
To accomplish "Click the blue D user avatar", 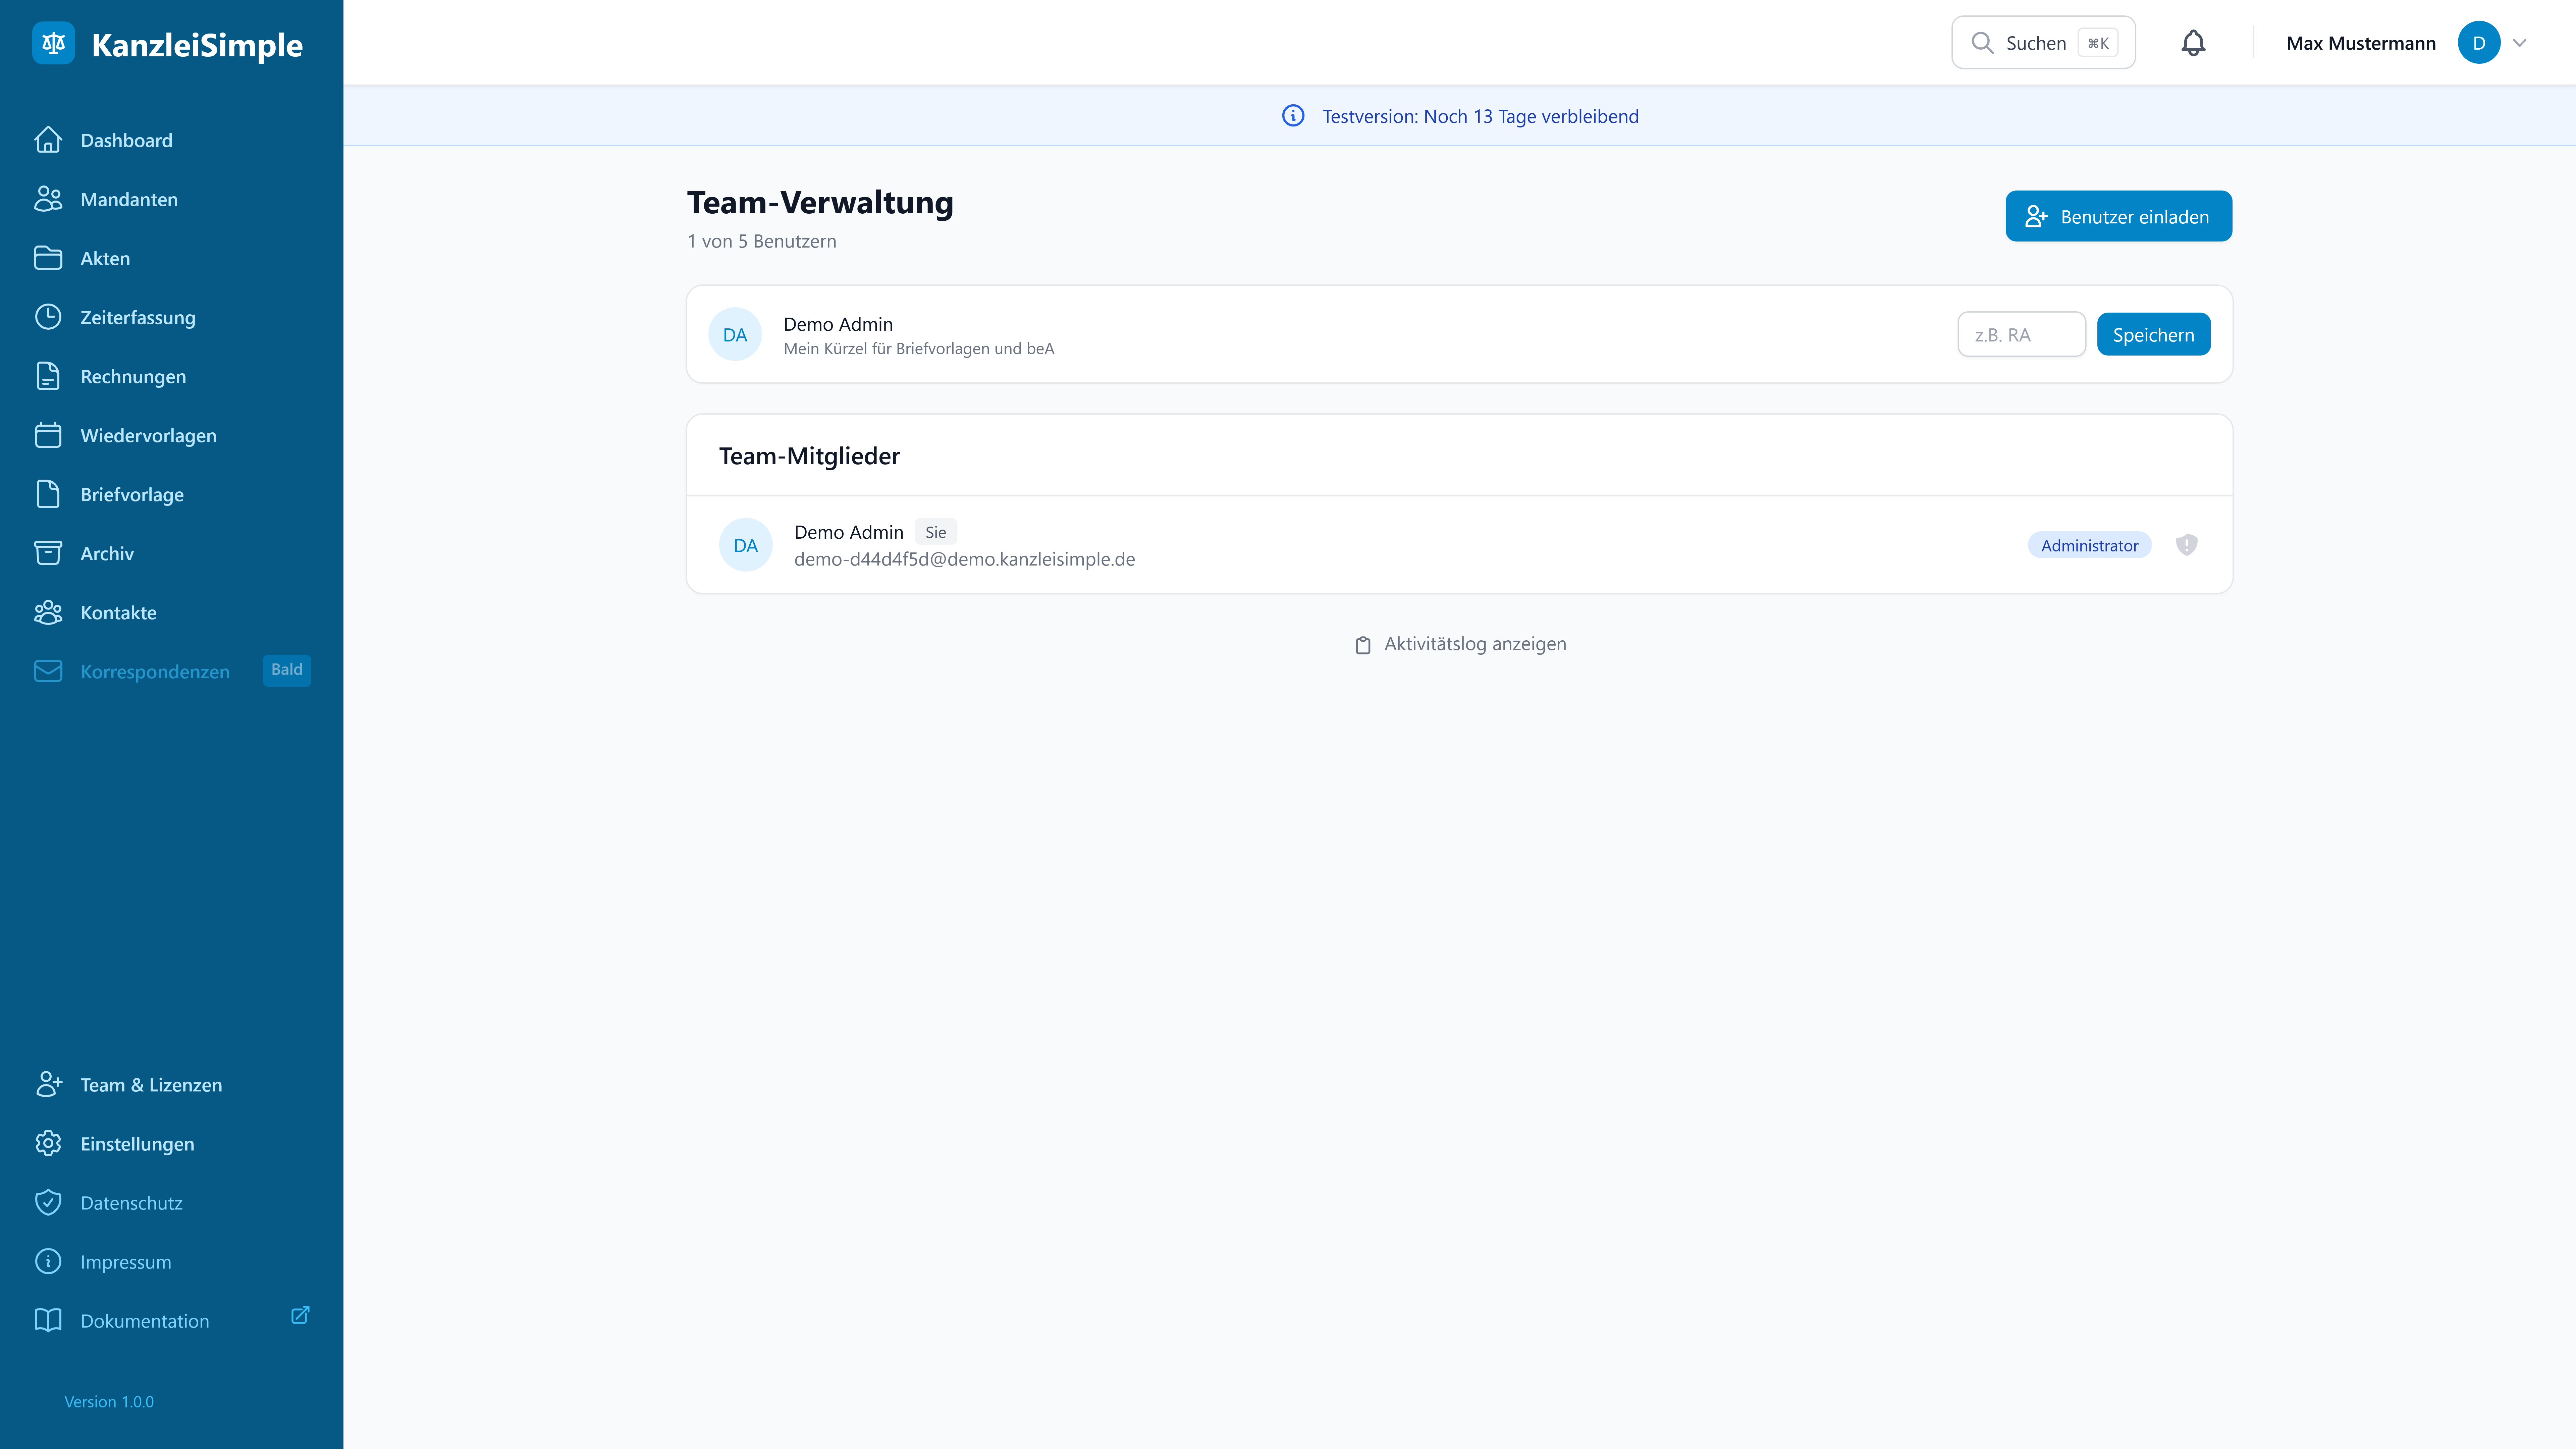I will 2478,43.
